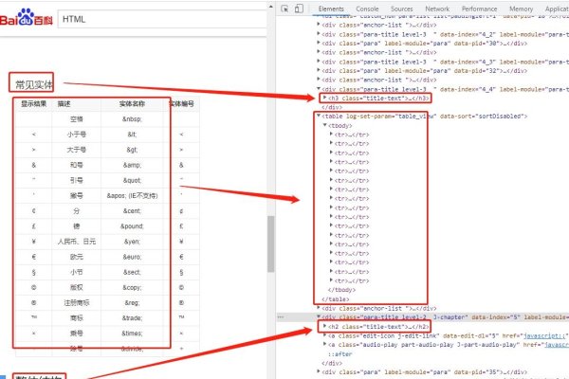Collapse the tbody node

(324, 125)
